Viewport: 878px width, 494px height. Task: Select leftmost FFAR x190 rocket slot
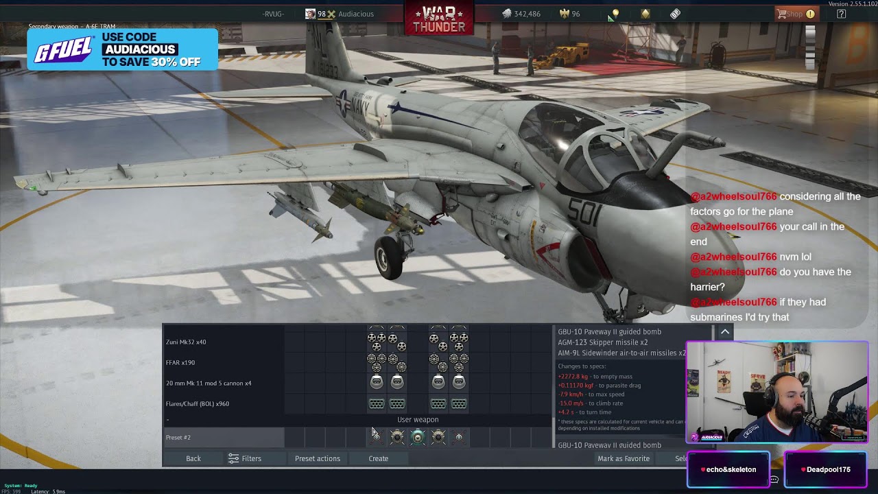point(377,362)
